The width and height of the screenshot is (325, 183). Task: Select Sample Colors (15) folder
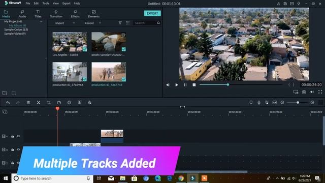[x=16, y=29]
